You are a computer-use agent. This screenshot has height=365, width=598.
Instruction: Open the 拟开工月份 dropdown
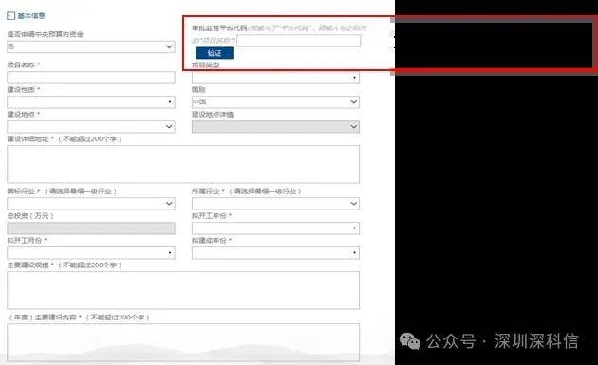pos(91,253)
